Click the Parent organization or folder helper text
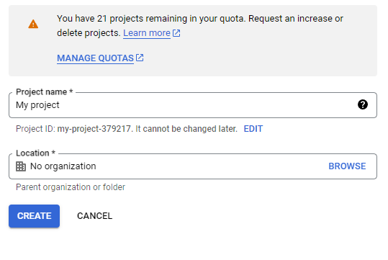The image size is (388, 260). (x=71, y=187)
